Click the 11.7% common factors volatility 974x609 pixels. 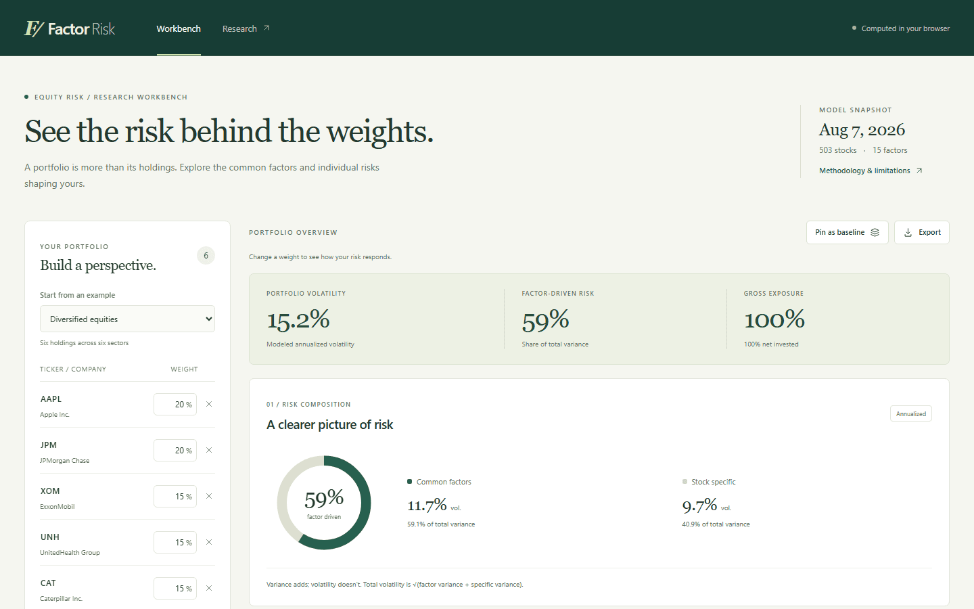427,505
